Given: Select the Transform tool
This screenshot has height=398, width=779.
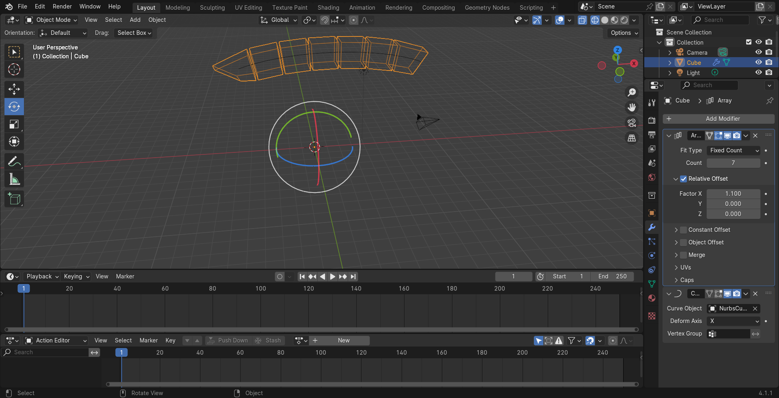Looking at the screenshot, I should pos(14,141).
